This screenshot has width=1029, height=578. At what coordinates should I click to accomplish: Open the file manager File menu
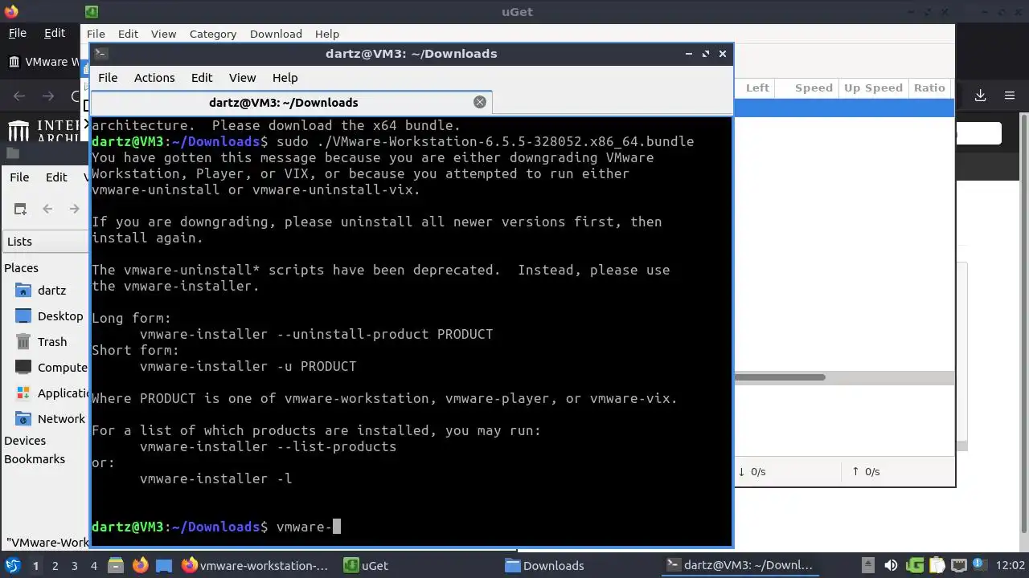(x=19, y=177)
